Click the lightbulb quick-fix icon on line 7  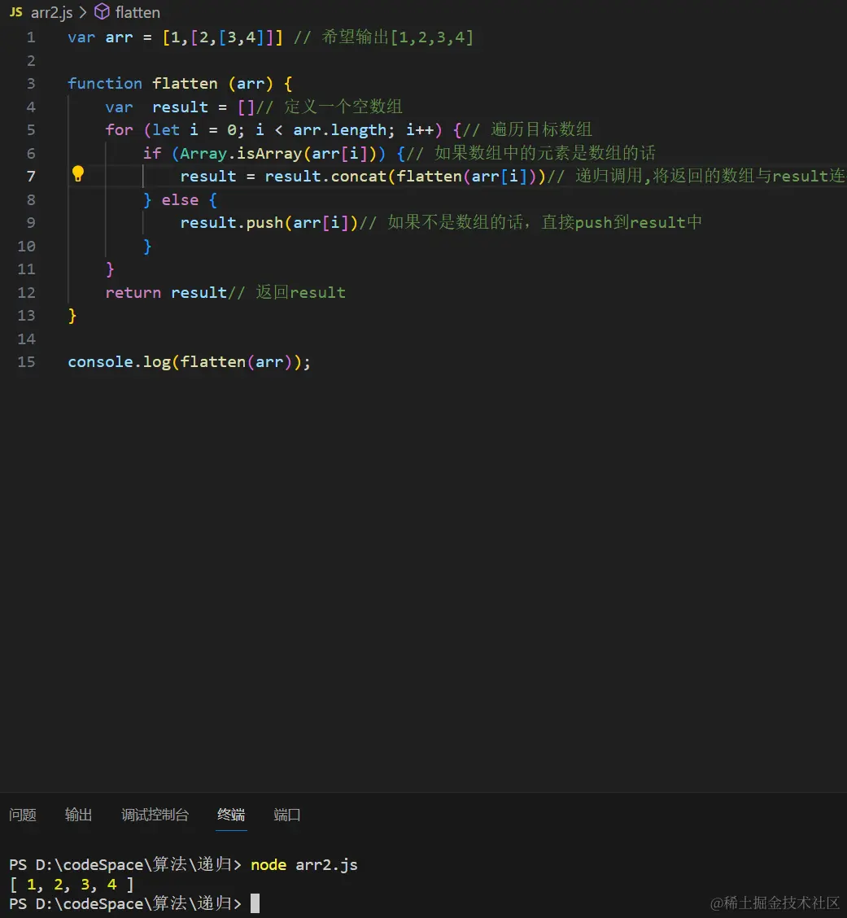click(x=78, y=174)
